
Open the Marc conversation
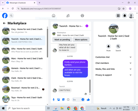(x=23, y=60)
